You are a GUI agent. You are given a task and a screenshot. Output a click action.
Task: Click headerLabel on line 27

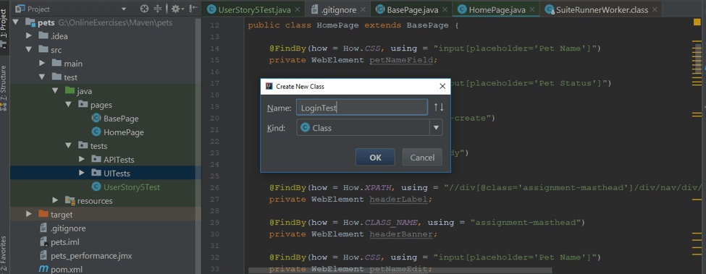398,199
